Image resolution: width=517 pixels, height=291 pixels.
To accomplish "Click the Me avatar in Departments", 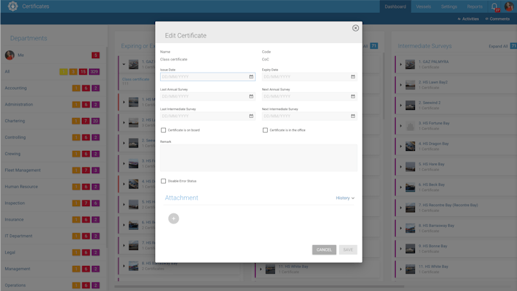I will tap(9, 55).
